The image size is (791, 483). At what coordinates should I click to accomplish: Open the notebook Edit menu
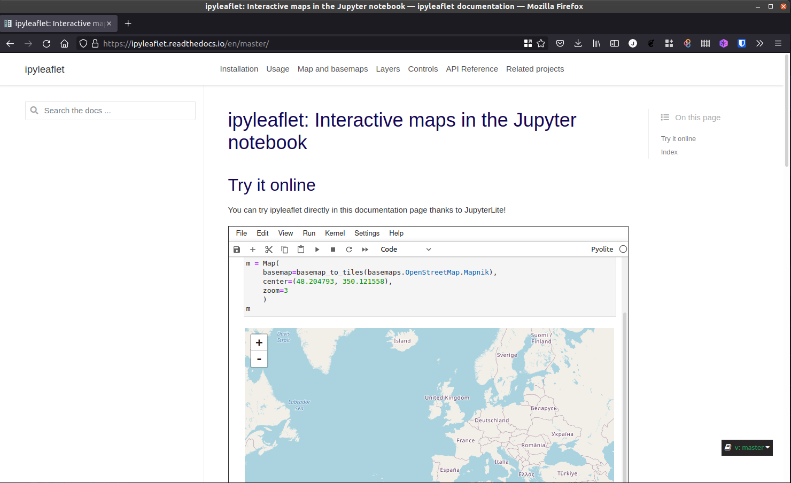pos(262,233)
